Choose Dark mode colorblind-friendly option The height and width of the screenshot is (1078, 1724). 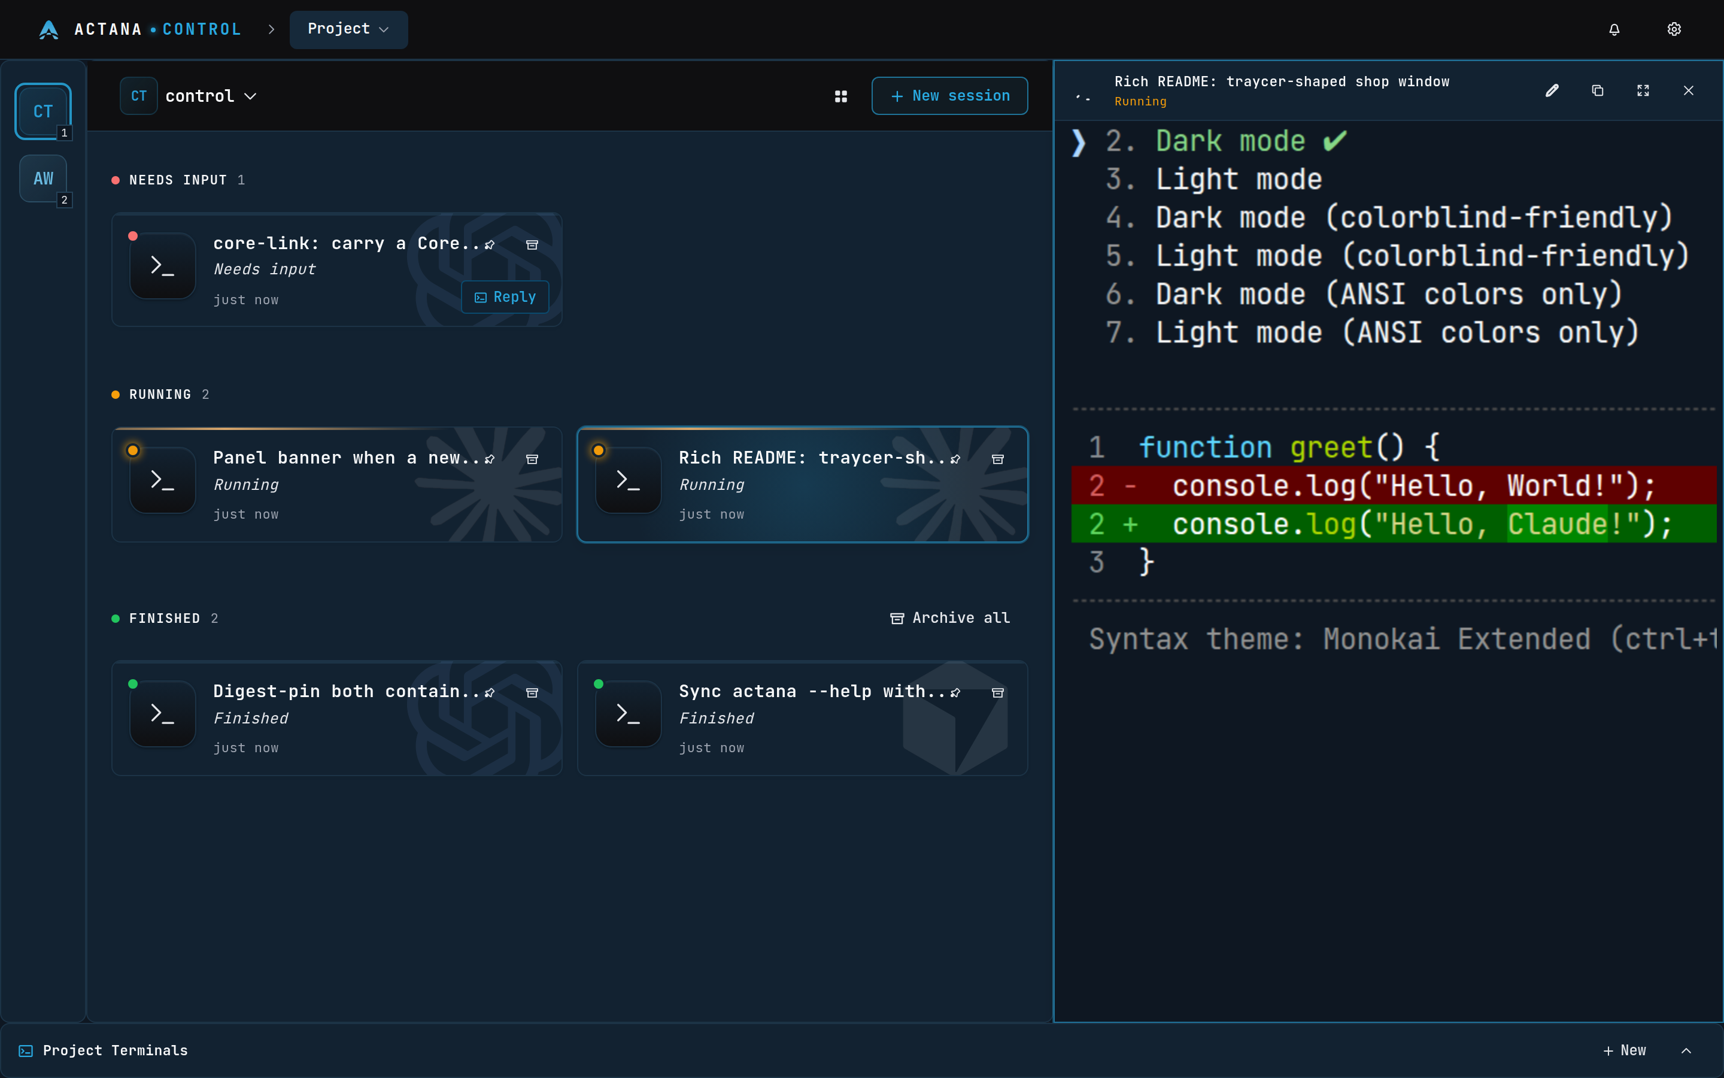pos(1389,217)
